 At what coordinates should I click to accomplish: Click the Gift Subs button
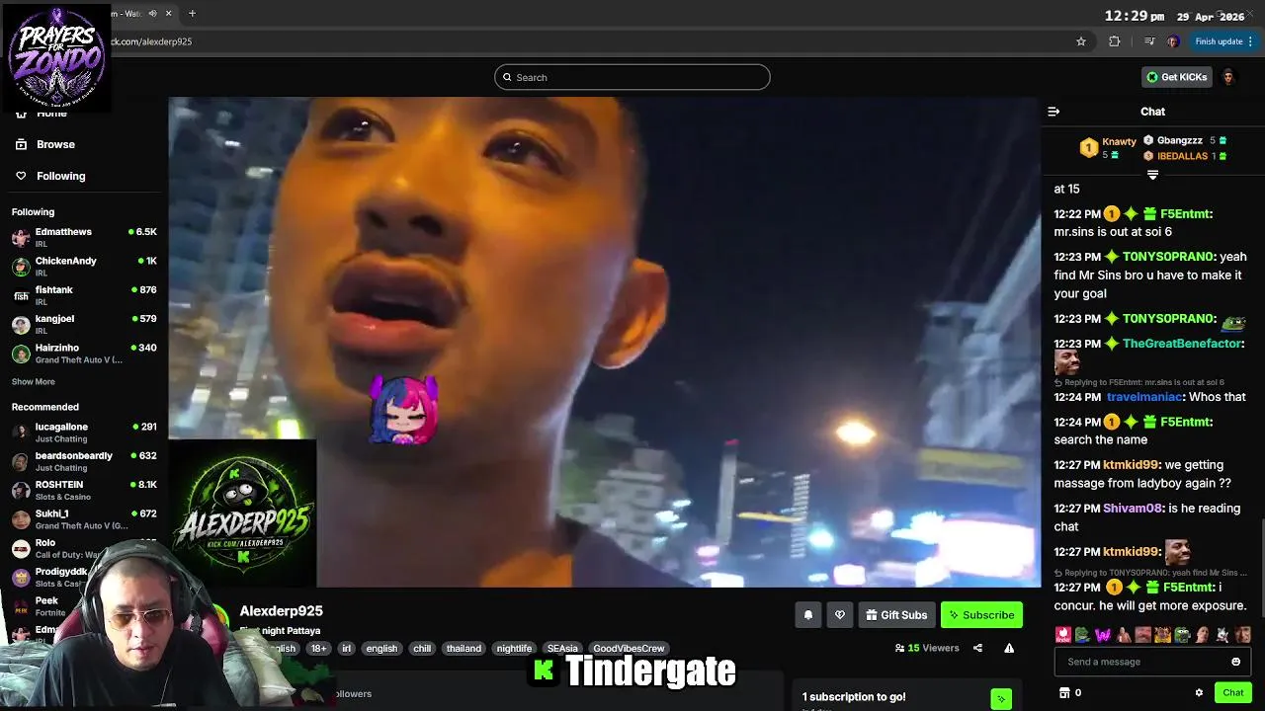coord(896,615)
